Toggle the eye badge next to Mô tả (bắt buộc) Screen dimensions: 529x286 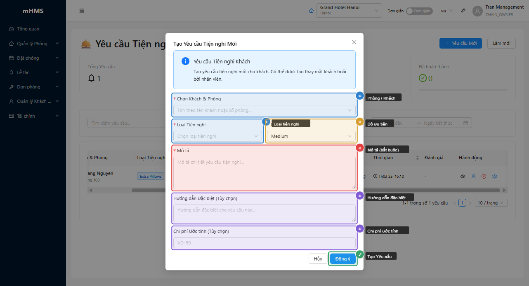point(360,148)
